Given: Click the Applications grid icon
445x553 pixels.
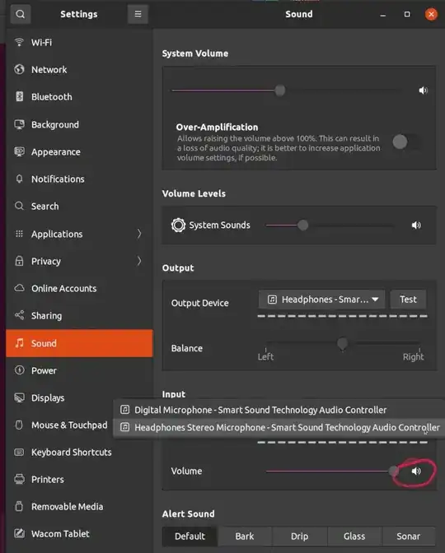Looking at the screenshot, I should pos(19,234).
